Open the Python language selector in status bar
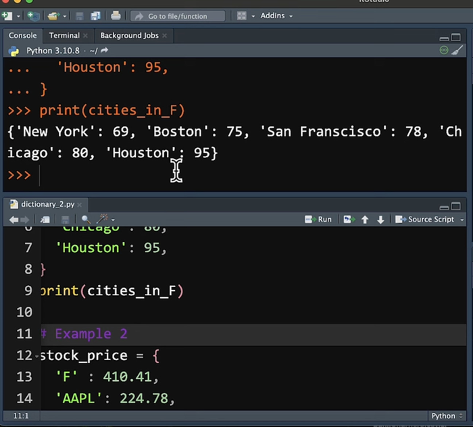This screenshot has height=427, width=473. pos(447,416)
